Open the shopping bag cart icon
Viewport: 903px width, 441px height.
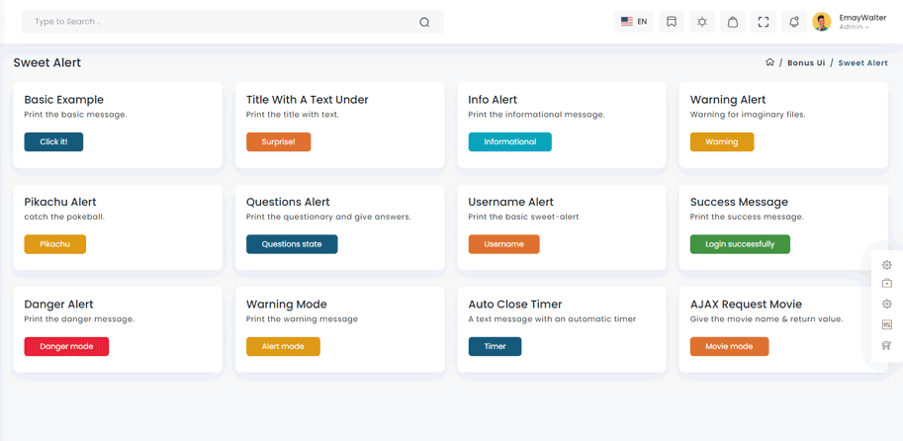pyautogui.click(x=733, y=22)
